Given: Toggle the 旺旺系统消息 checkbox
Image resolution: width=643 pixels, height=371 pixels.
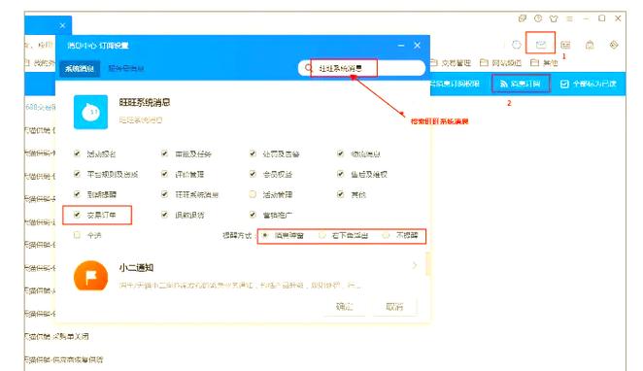Looking at the screenshot, I should coord(164,194).
